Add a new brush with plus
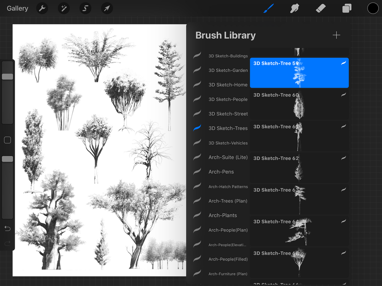382x286 pixels. (x=336, y=35)
